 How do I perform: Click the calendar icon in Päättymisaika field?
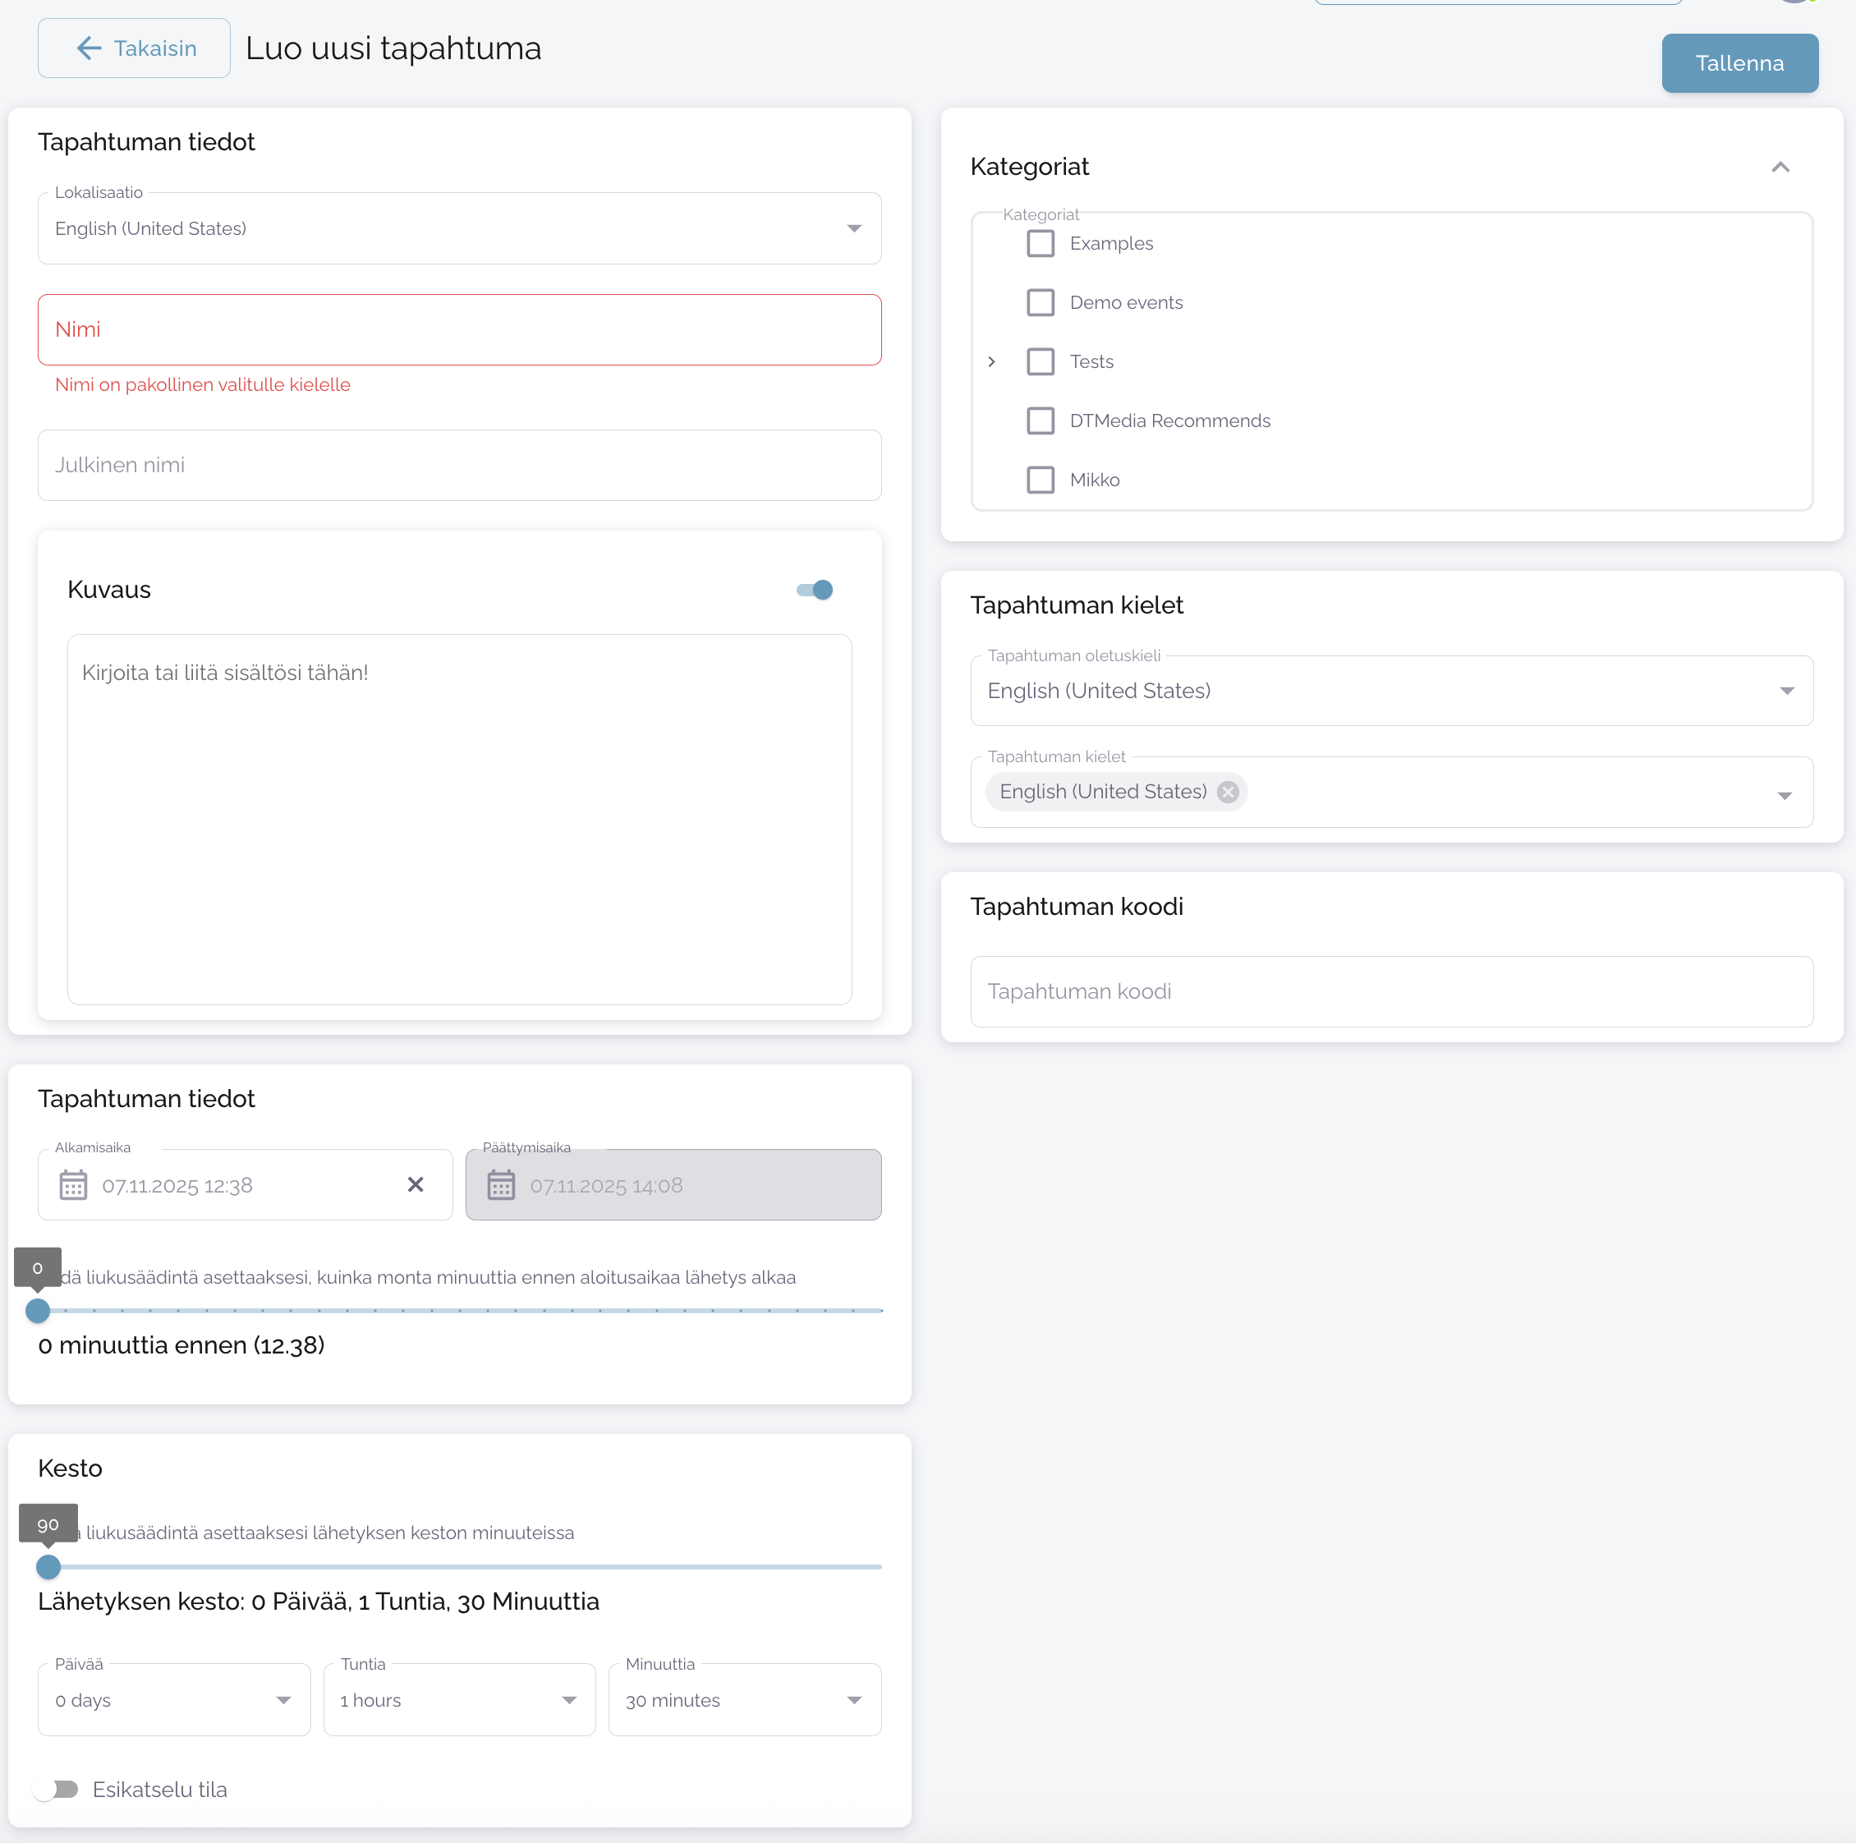[500, 1185]
